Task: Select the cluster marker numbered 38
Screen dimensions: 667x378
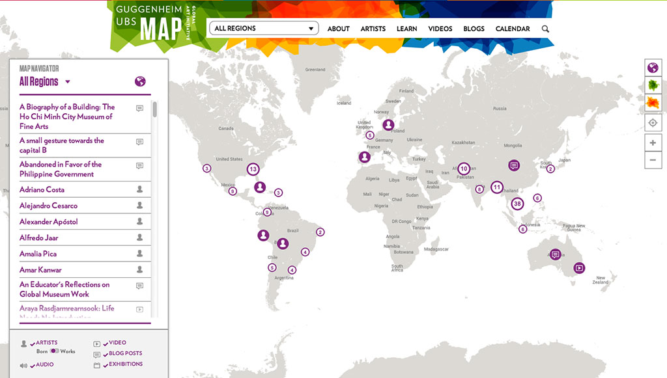Action: (517, 204)
